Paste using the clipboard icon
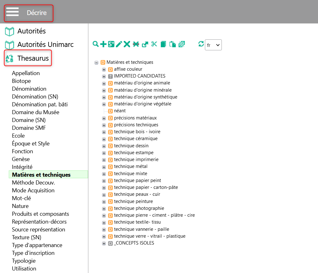Screen dimensions: 318x273 coord(173,44)
